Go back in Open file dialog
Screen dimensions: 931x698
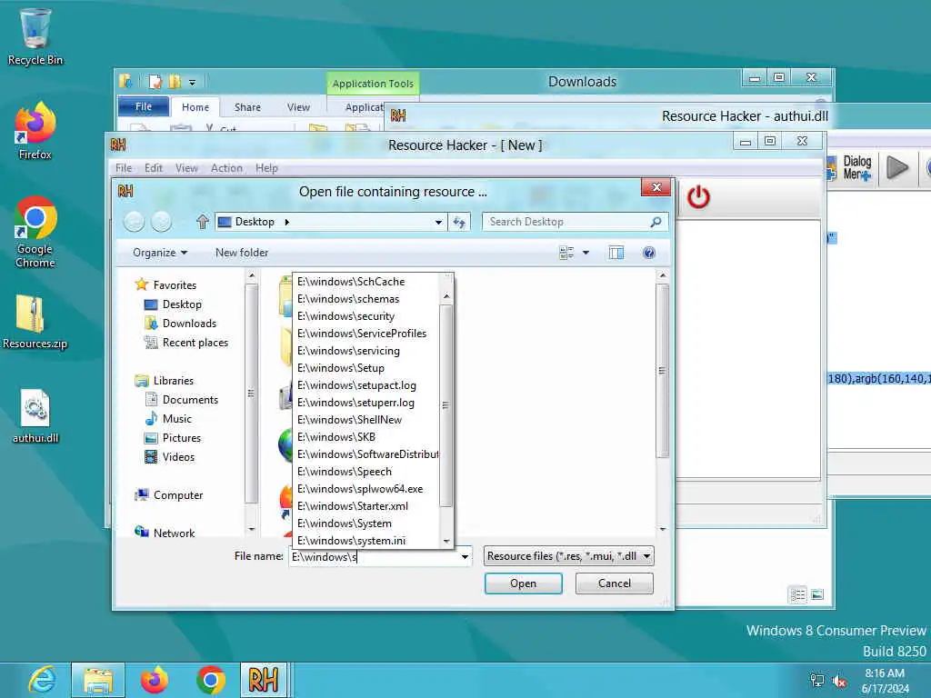coord(135,222)
